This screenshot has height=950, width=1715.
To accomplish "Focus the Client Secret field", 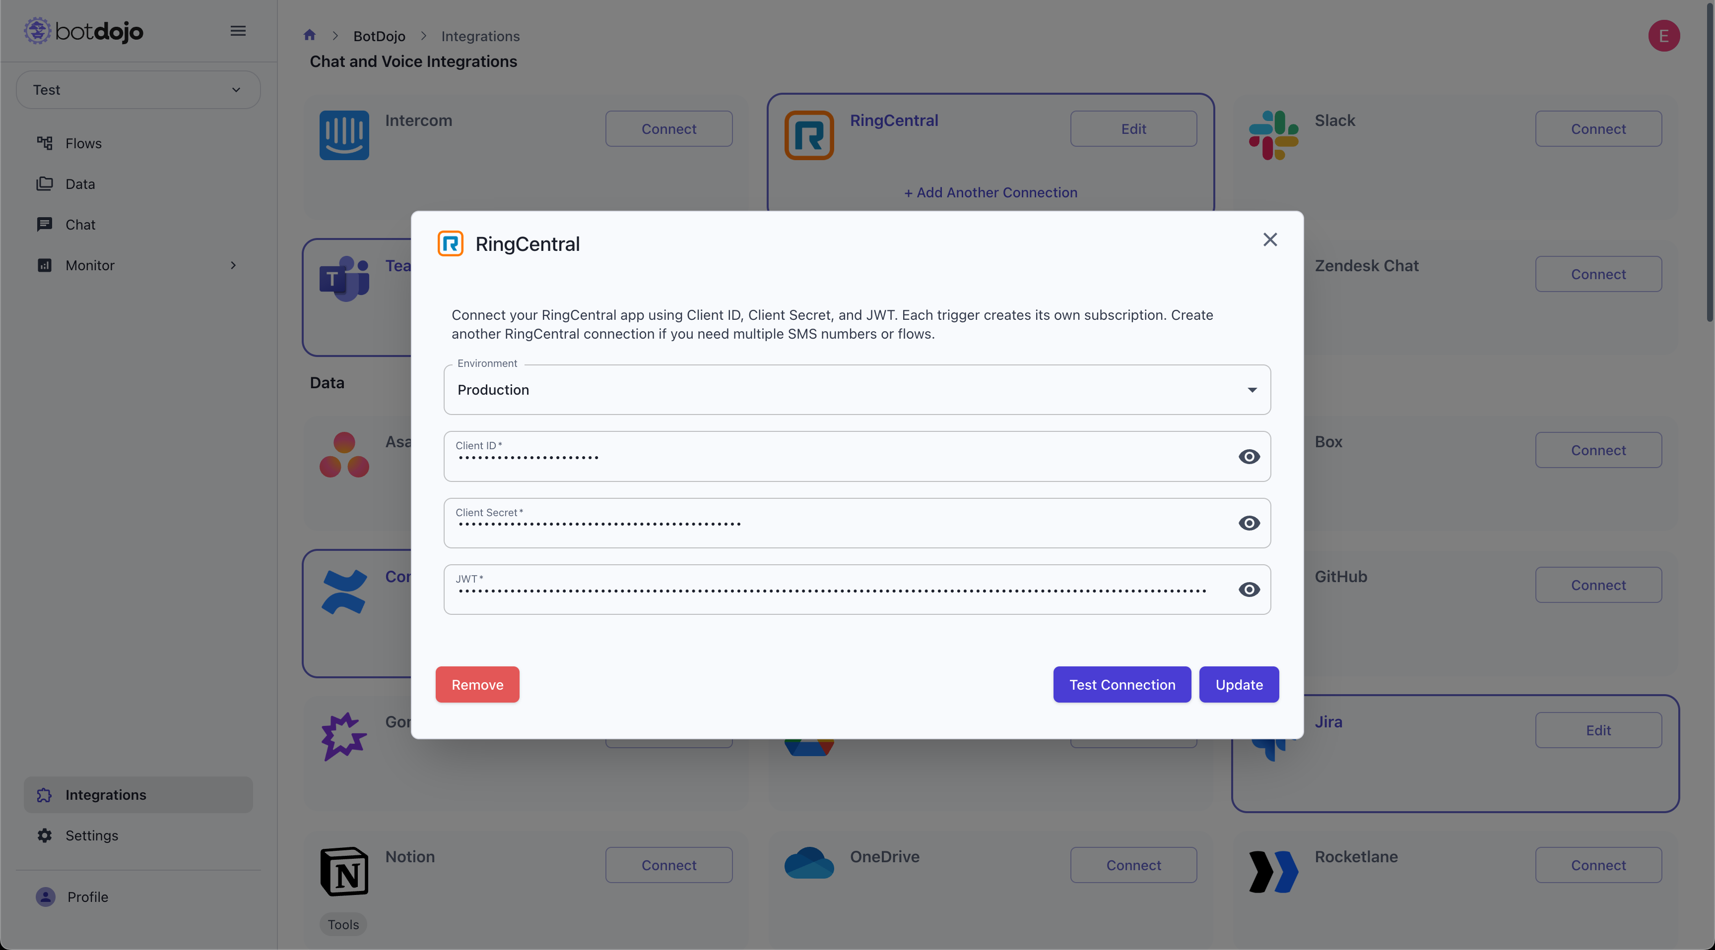I will [857, 523].
